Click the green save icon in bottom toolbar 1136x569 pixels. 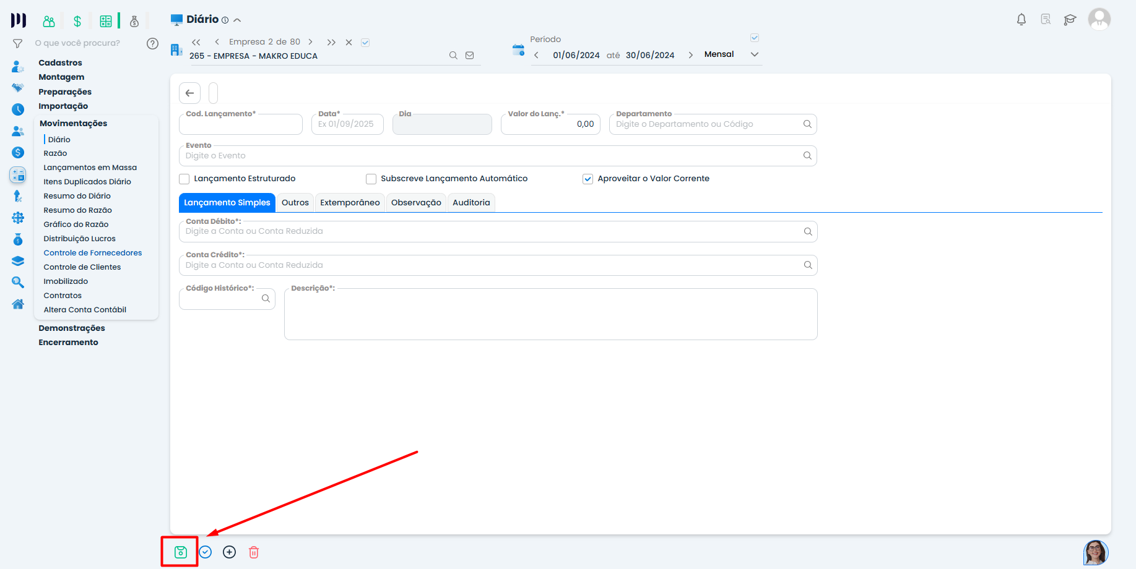(x=180, y=552)
